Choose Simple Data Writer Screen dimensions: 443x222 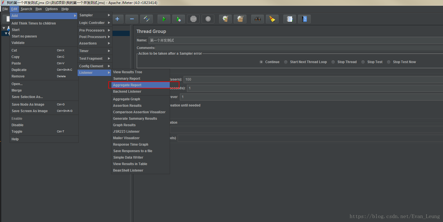140,157
